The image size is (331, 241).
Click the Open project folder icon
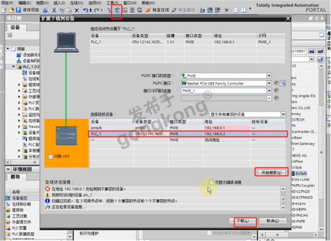[x=11, y=10]
